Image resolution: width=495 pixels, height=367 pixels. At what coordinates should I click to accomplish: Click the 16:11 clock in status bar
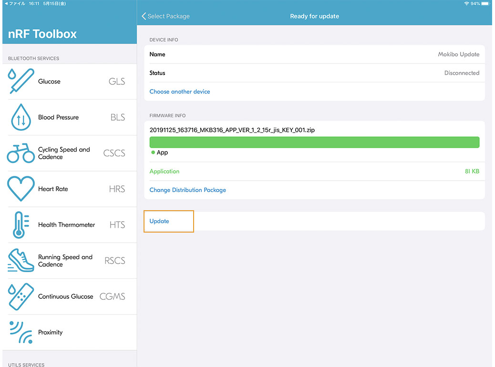click(34, 3)
